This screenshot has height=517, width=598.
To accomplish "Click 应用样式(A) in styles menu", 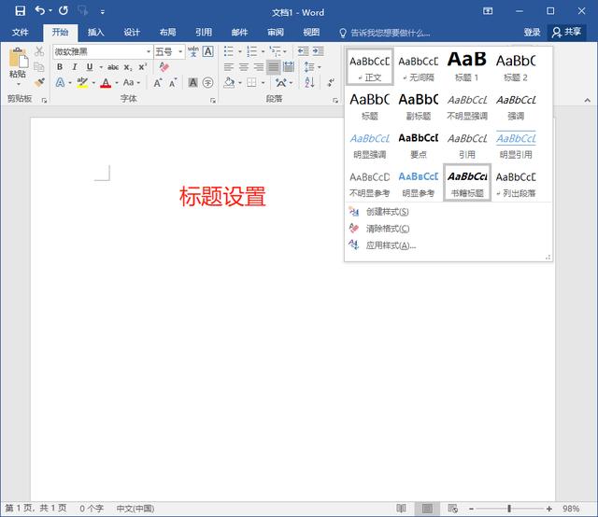I will pos(391,245).
